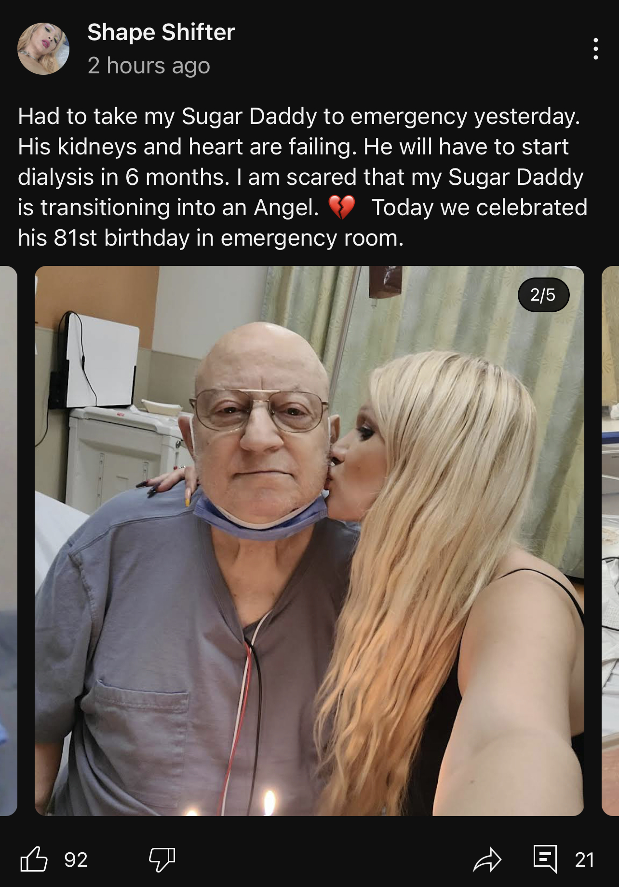
Task: Tap the 21 comments count
Action: pyautogui.click(x=584, y=859)
